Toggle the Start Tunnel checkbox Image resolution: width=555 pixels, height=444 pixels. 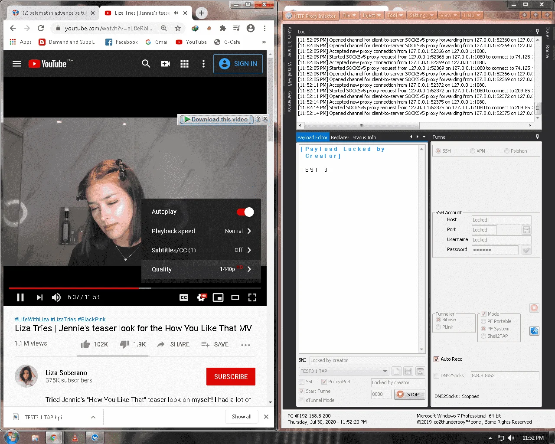(x=302, y=391)
